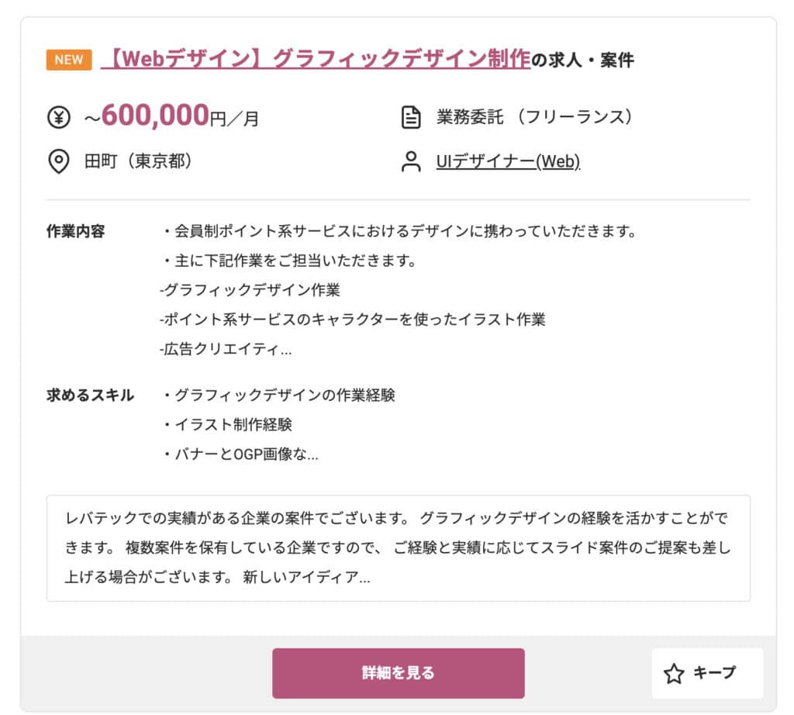The width and height of the screenshot is (794, 715).
Task: Click the contract document icon
Action: click(411, 117)
